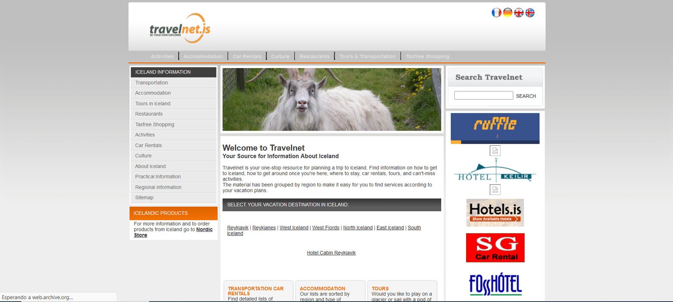Click the German flag icon

(x=508, y=13)
